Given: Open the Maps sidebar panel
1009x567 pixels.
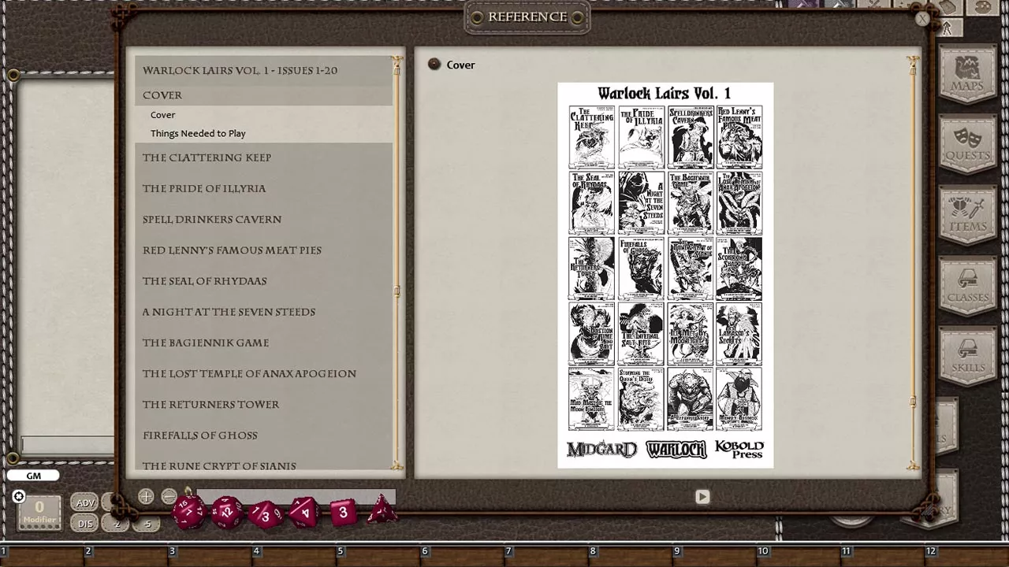Looking at the screenshot, I should coord(968,74).
